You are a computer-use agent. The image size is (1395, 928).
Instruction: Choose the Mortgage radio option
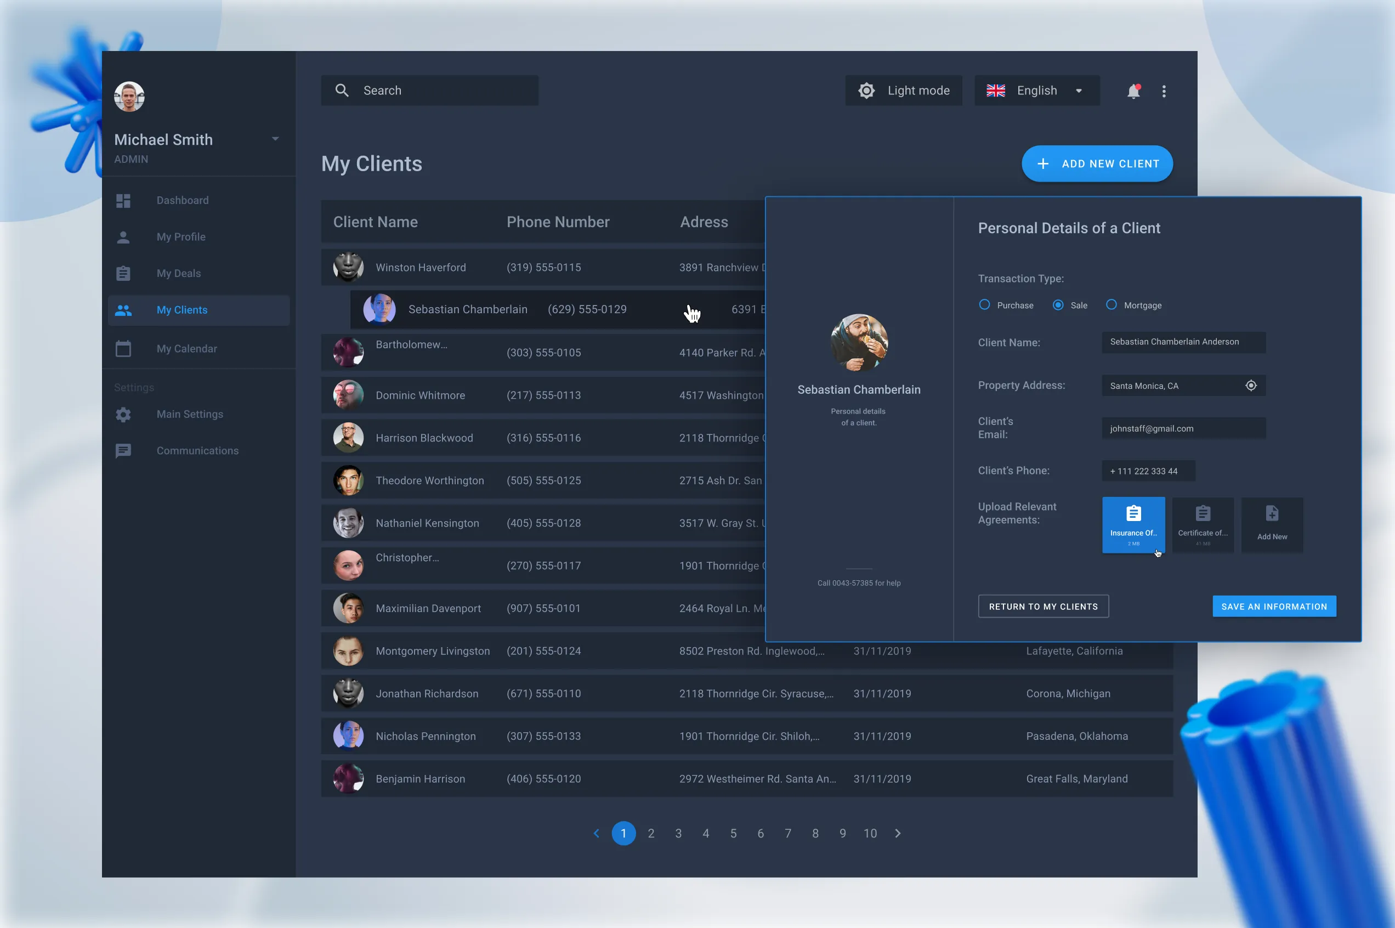point(1111,305)
